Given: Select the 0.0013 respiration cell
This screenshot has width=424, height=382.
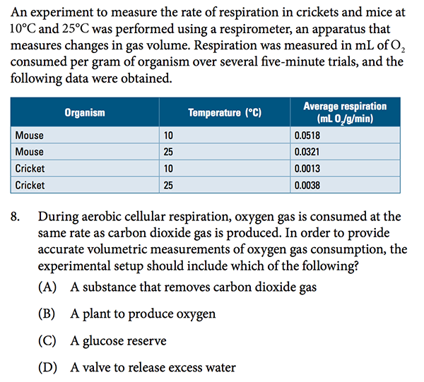Looking at the screenshot, I should coord(307,169).
